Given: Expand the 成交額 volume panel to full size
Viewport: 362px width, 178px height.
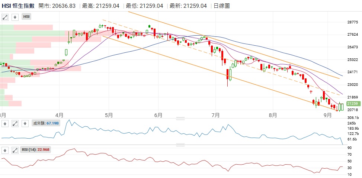Looking at the screenshot, I should [15, 123].
